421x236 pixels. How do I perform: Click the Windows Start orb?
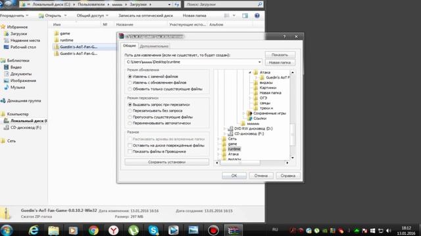[7, 230]
